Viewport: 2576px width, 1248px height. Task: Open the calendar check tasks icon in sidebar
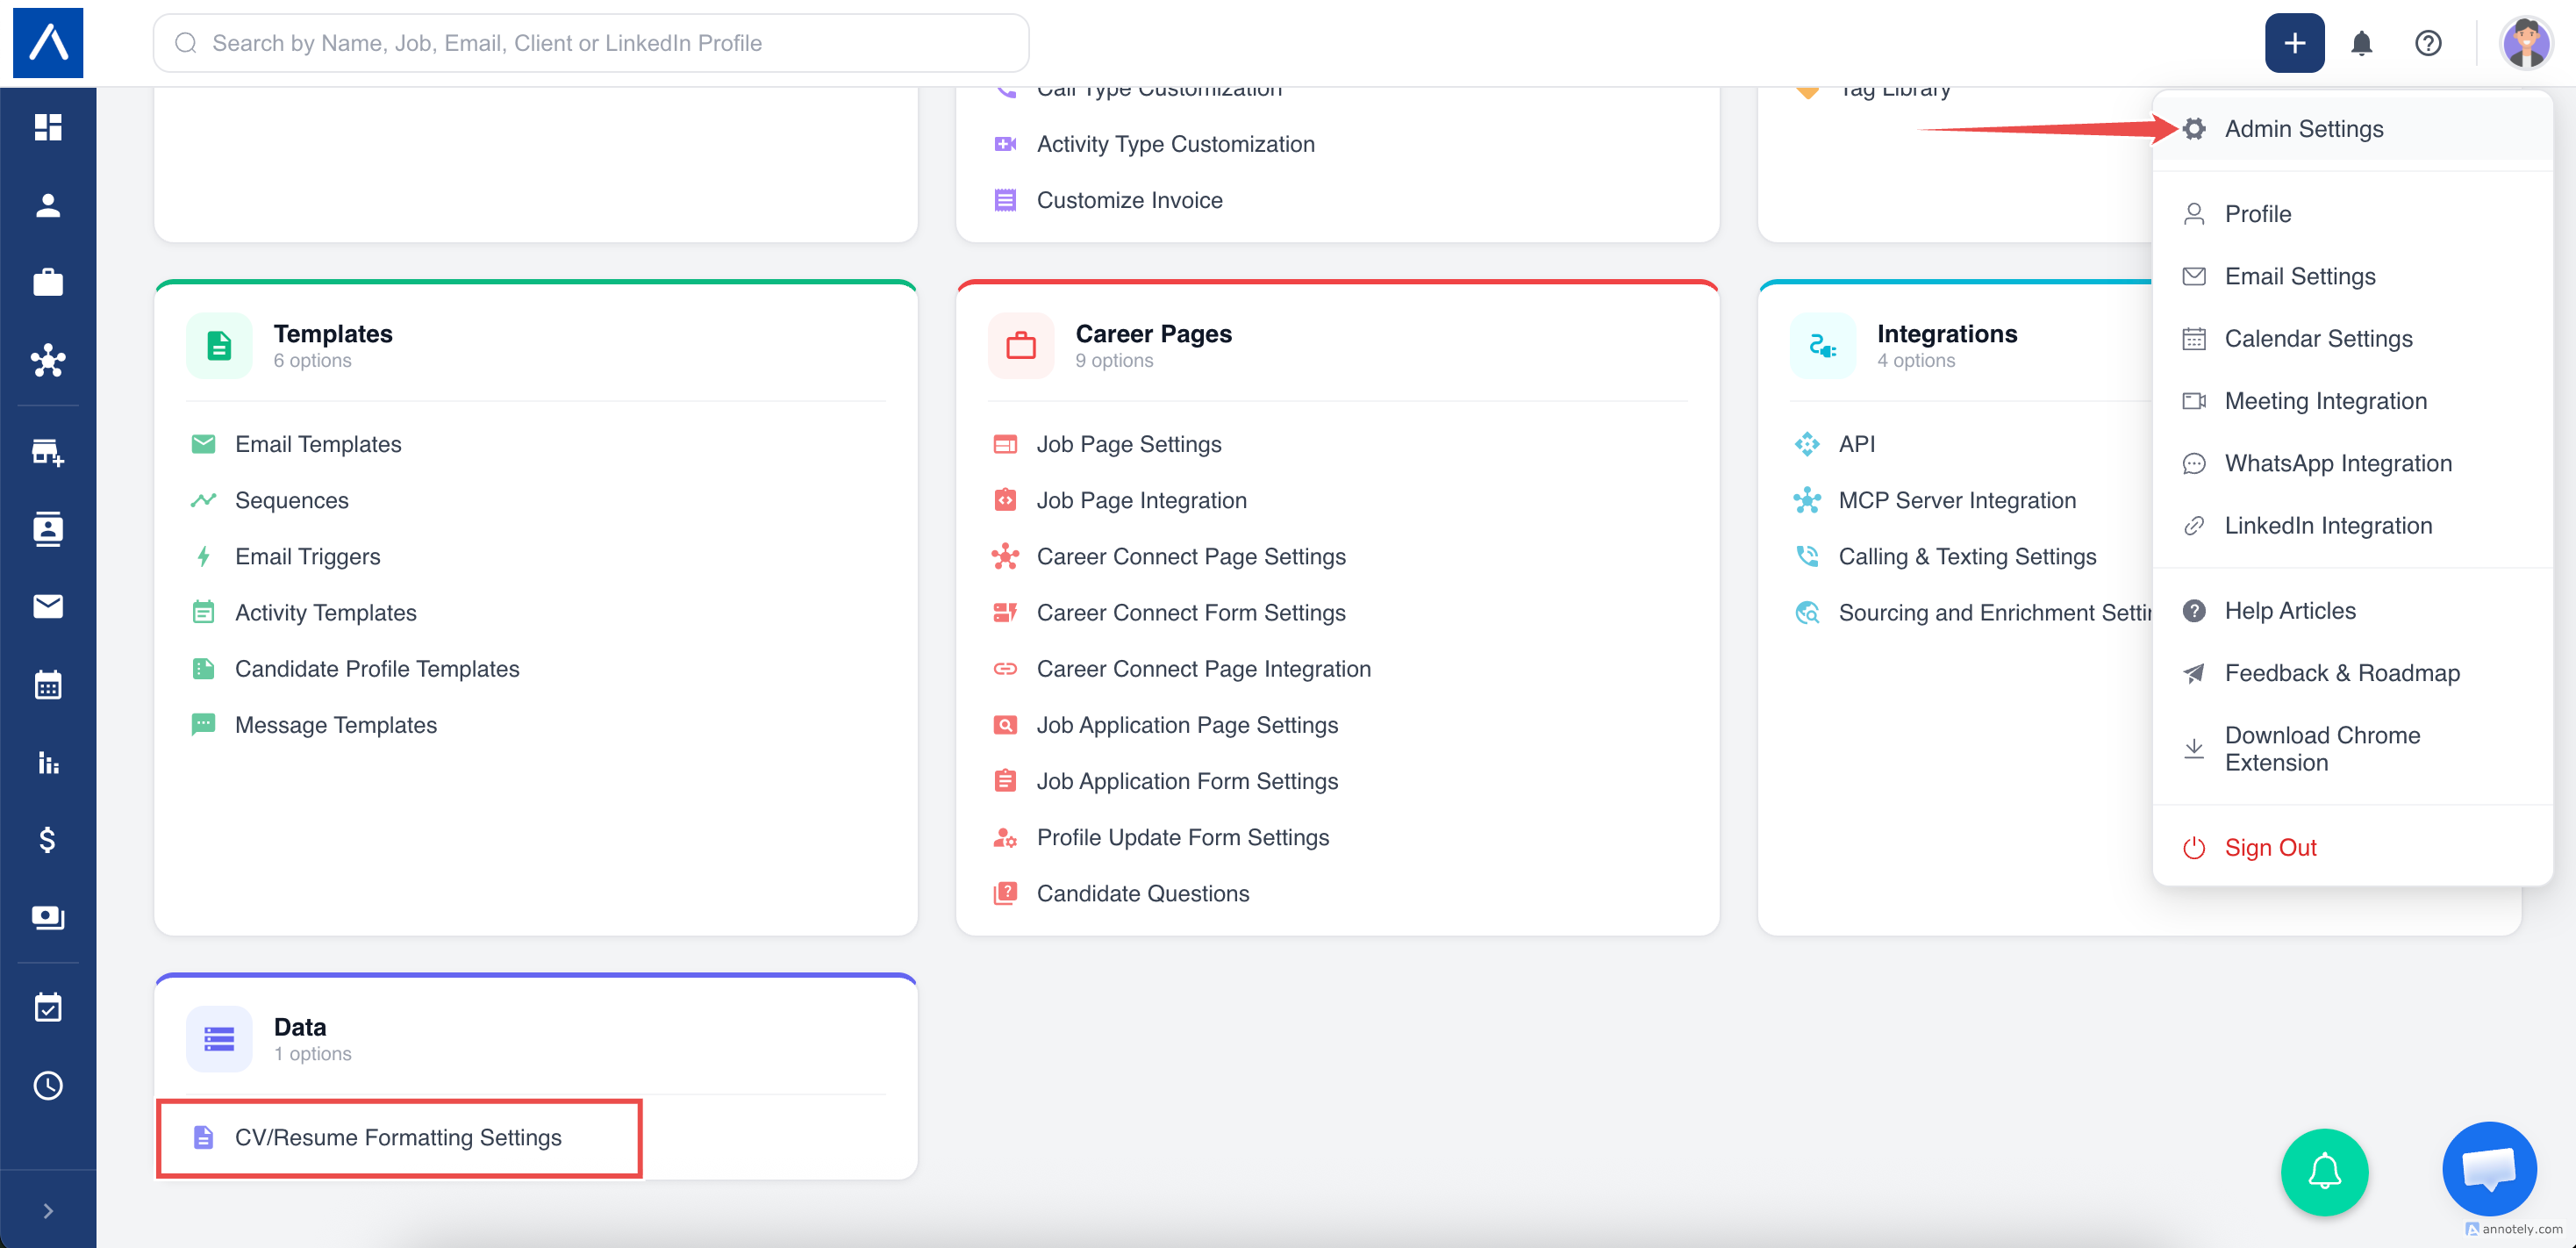coord(48,1007)
